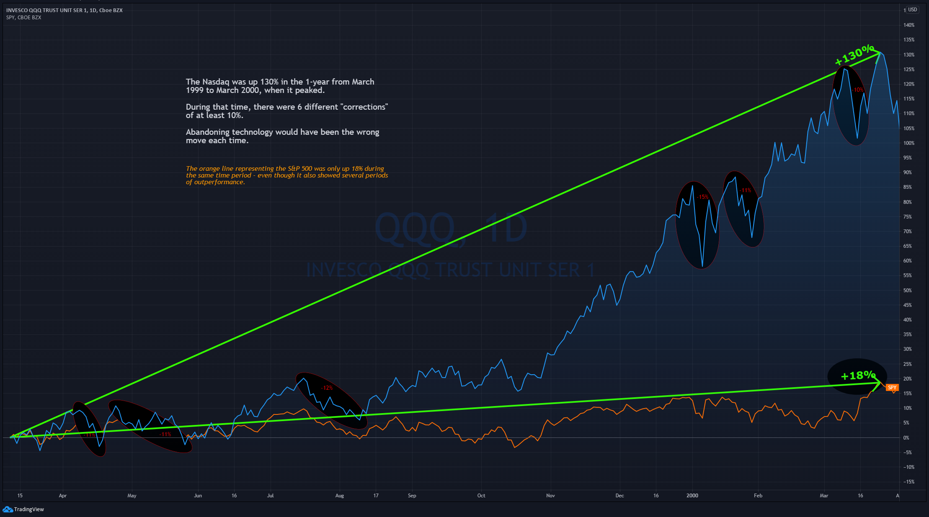Viewport: 929px width, 517px height.
Task: Click the May date axis label
Action: 132,496
